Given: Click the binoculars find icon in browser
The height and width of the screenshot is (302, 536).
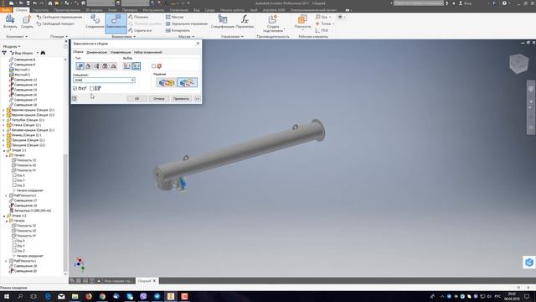Looking at the screenshot, I should pos(43,53).
